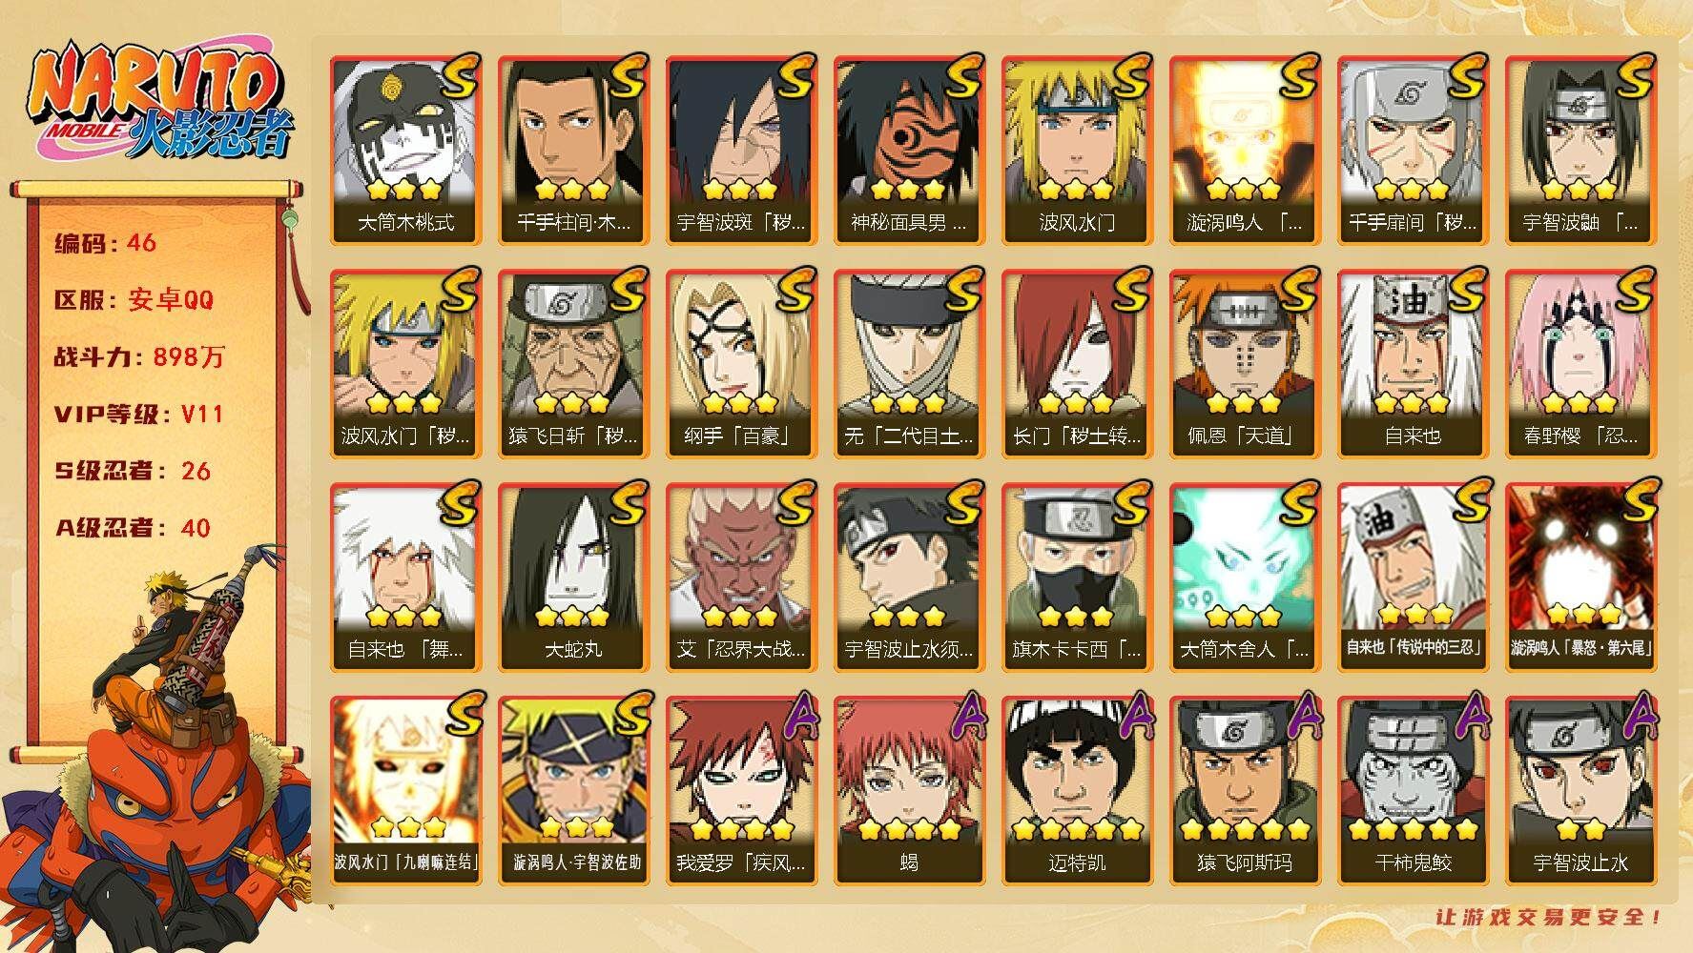This screenshot has width=1693, height=953.
Task: Select the 大蛇丸 character card
Action: 573,577
